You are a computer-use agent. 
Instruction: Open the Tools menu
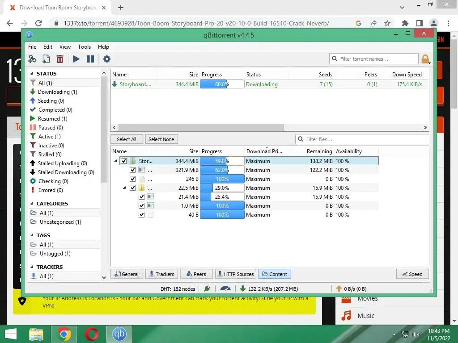[x=84, y=46]
